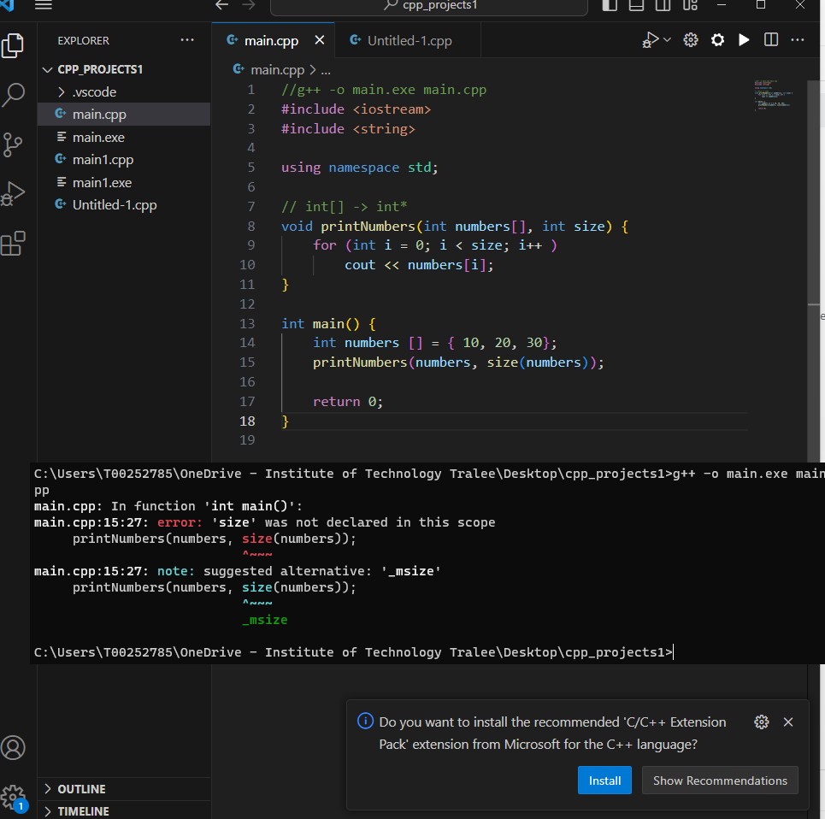The height and width of the screenshot is (819, 825).
Task: Run code with the solid play button
Action: 744,40
